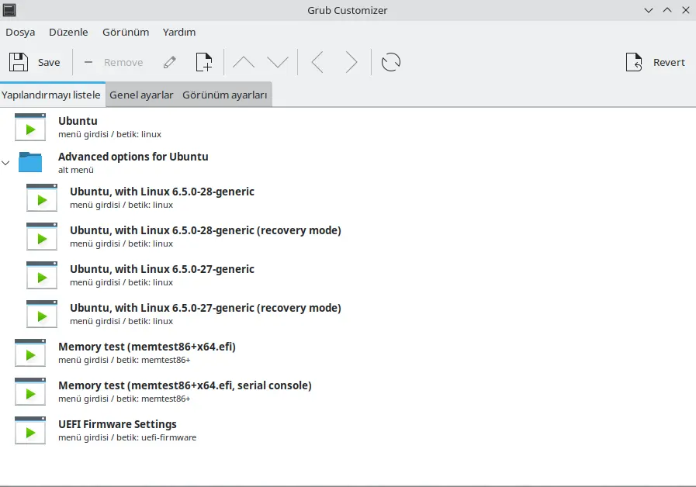Switch to the Yapılandırmayı listele tab

[x=51, y=95]
